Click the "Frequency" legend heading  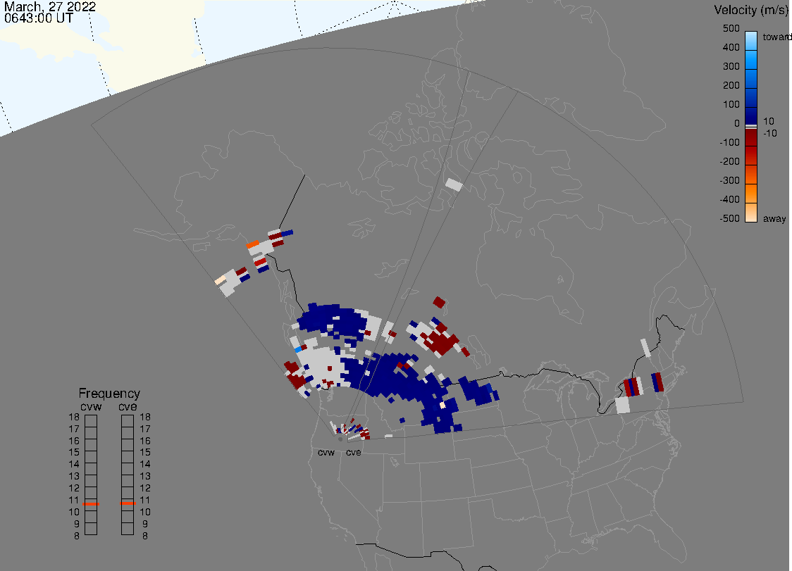click(109, 394)
